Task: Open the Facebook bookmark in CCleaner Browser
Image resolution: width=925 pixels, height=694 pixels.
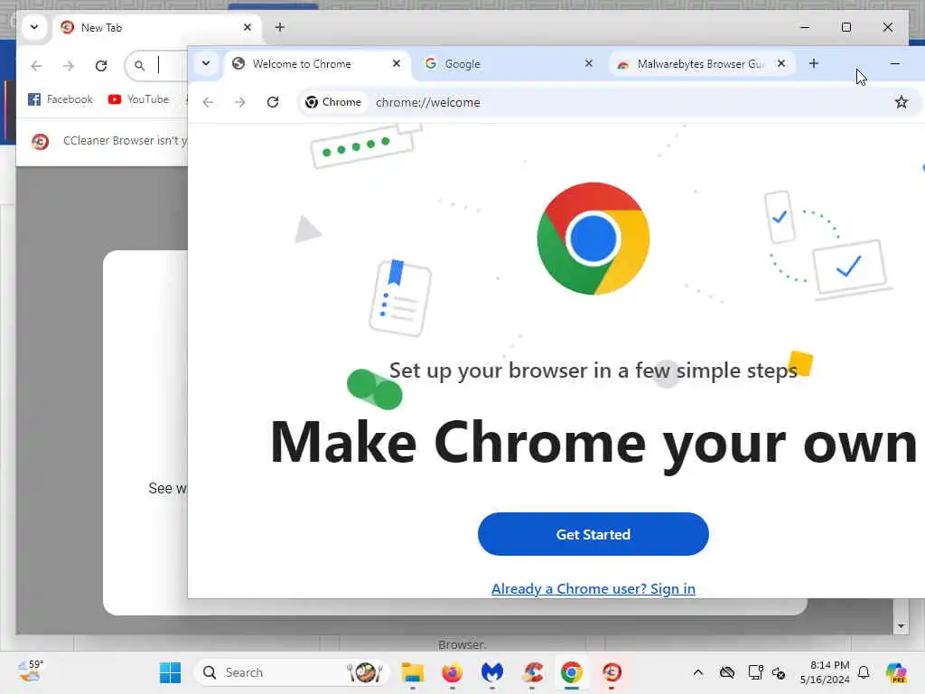Action: tap(61, 99)
